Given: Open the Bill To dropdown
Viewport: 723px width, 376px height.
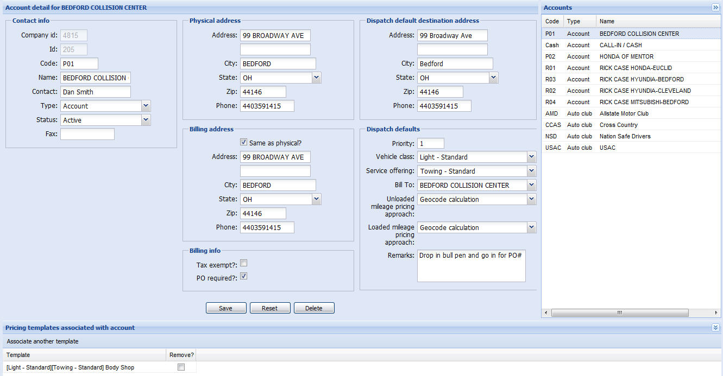Looking at the screenshot, I should pos(531,185).
